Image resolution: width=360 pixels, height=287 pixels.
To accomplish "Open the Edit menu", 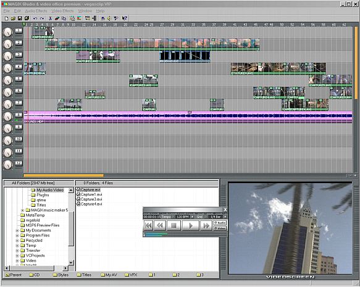I will (x=17, y=11).
